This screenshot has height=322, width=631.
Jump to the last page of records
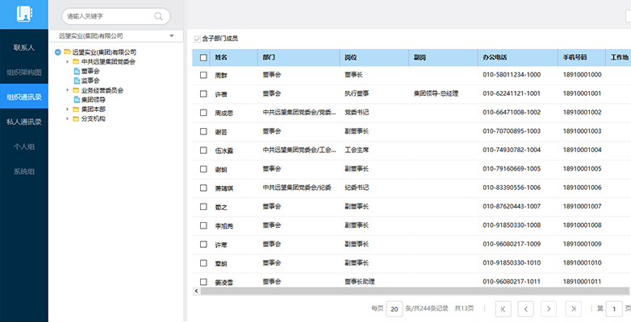pos(572,308)
